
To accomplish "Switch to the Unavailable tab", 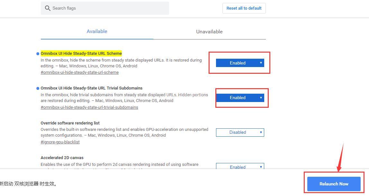I will point(209,32).
